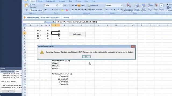Open the Font dialog launcher
172x96 pixels.
pyautogui.click(x=69, y=13)
